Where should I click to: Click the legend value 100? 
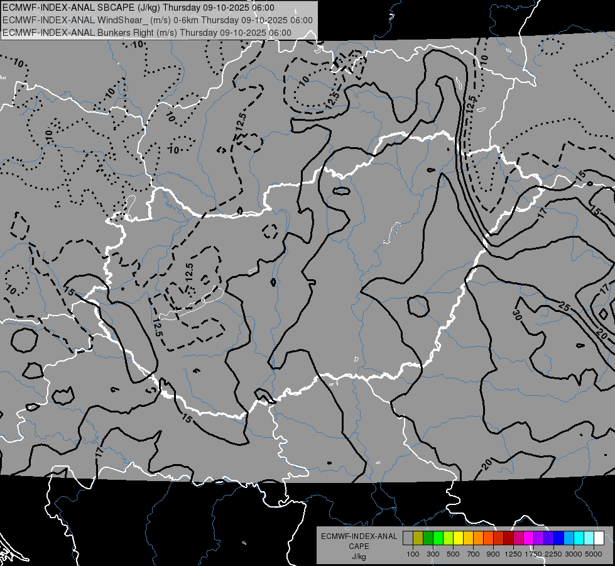click(x=413, y=554)
